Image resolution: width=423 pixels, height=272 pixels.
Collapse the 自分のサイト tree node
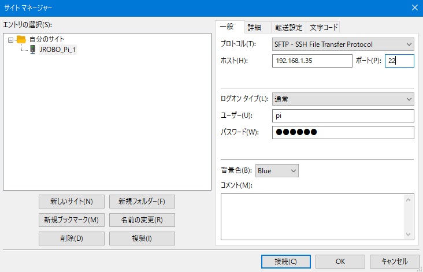tap(10, 40)
